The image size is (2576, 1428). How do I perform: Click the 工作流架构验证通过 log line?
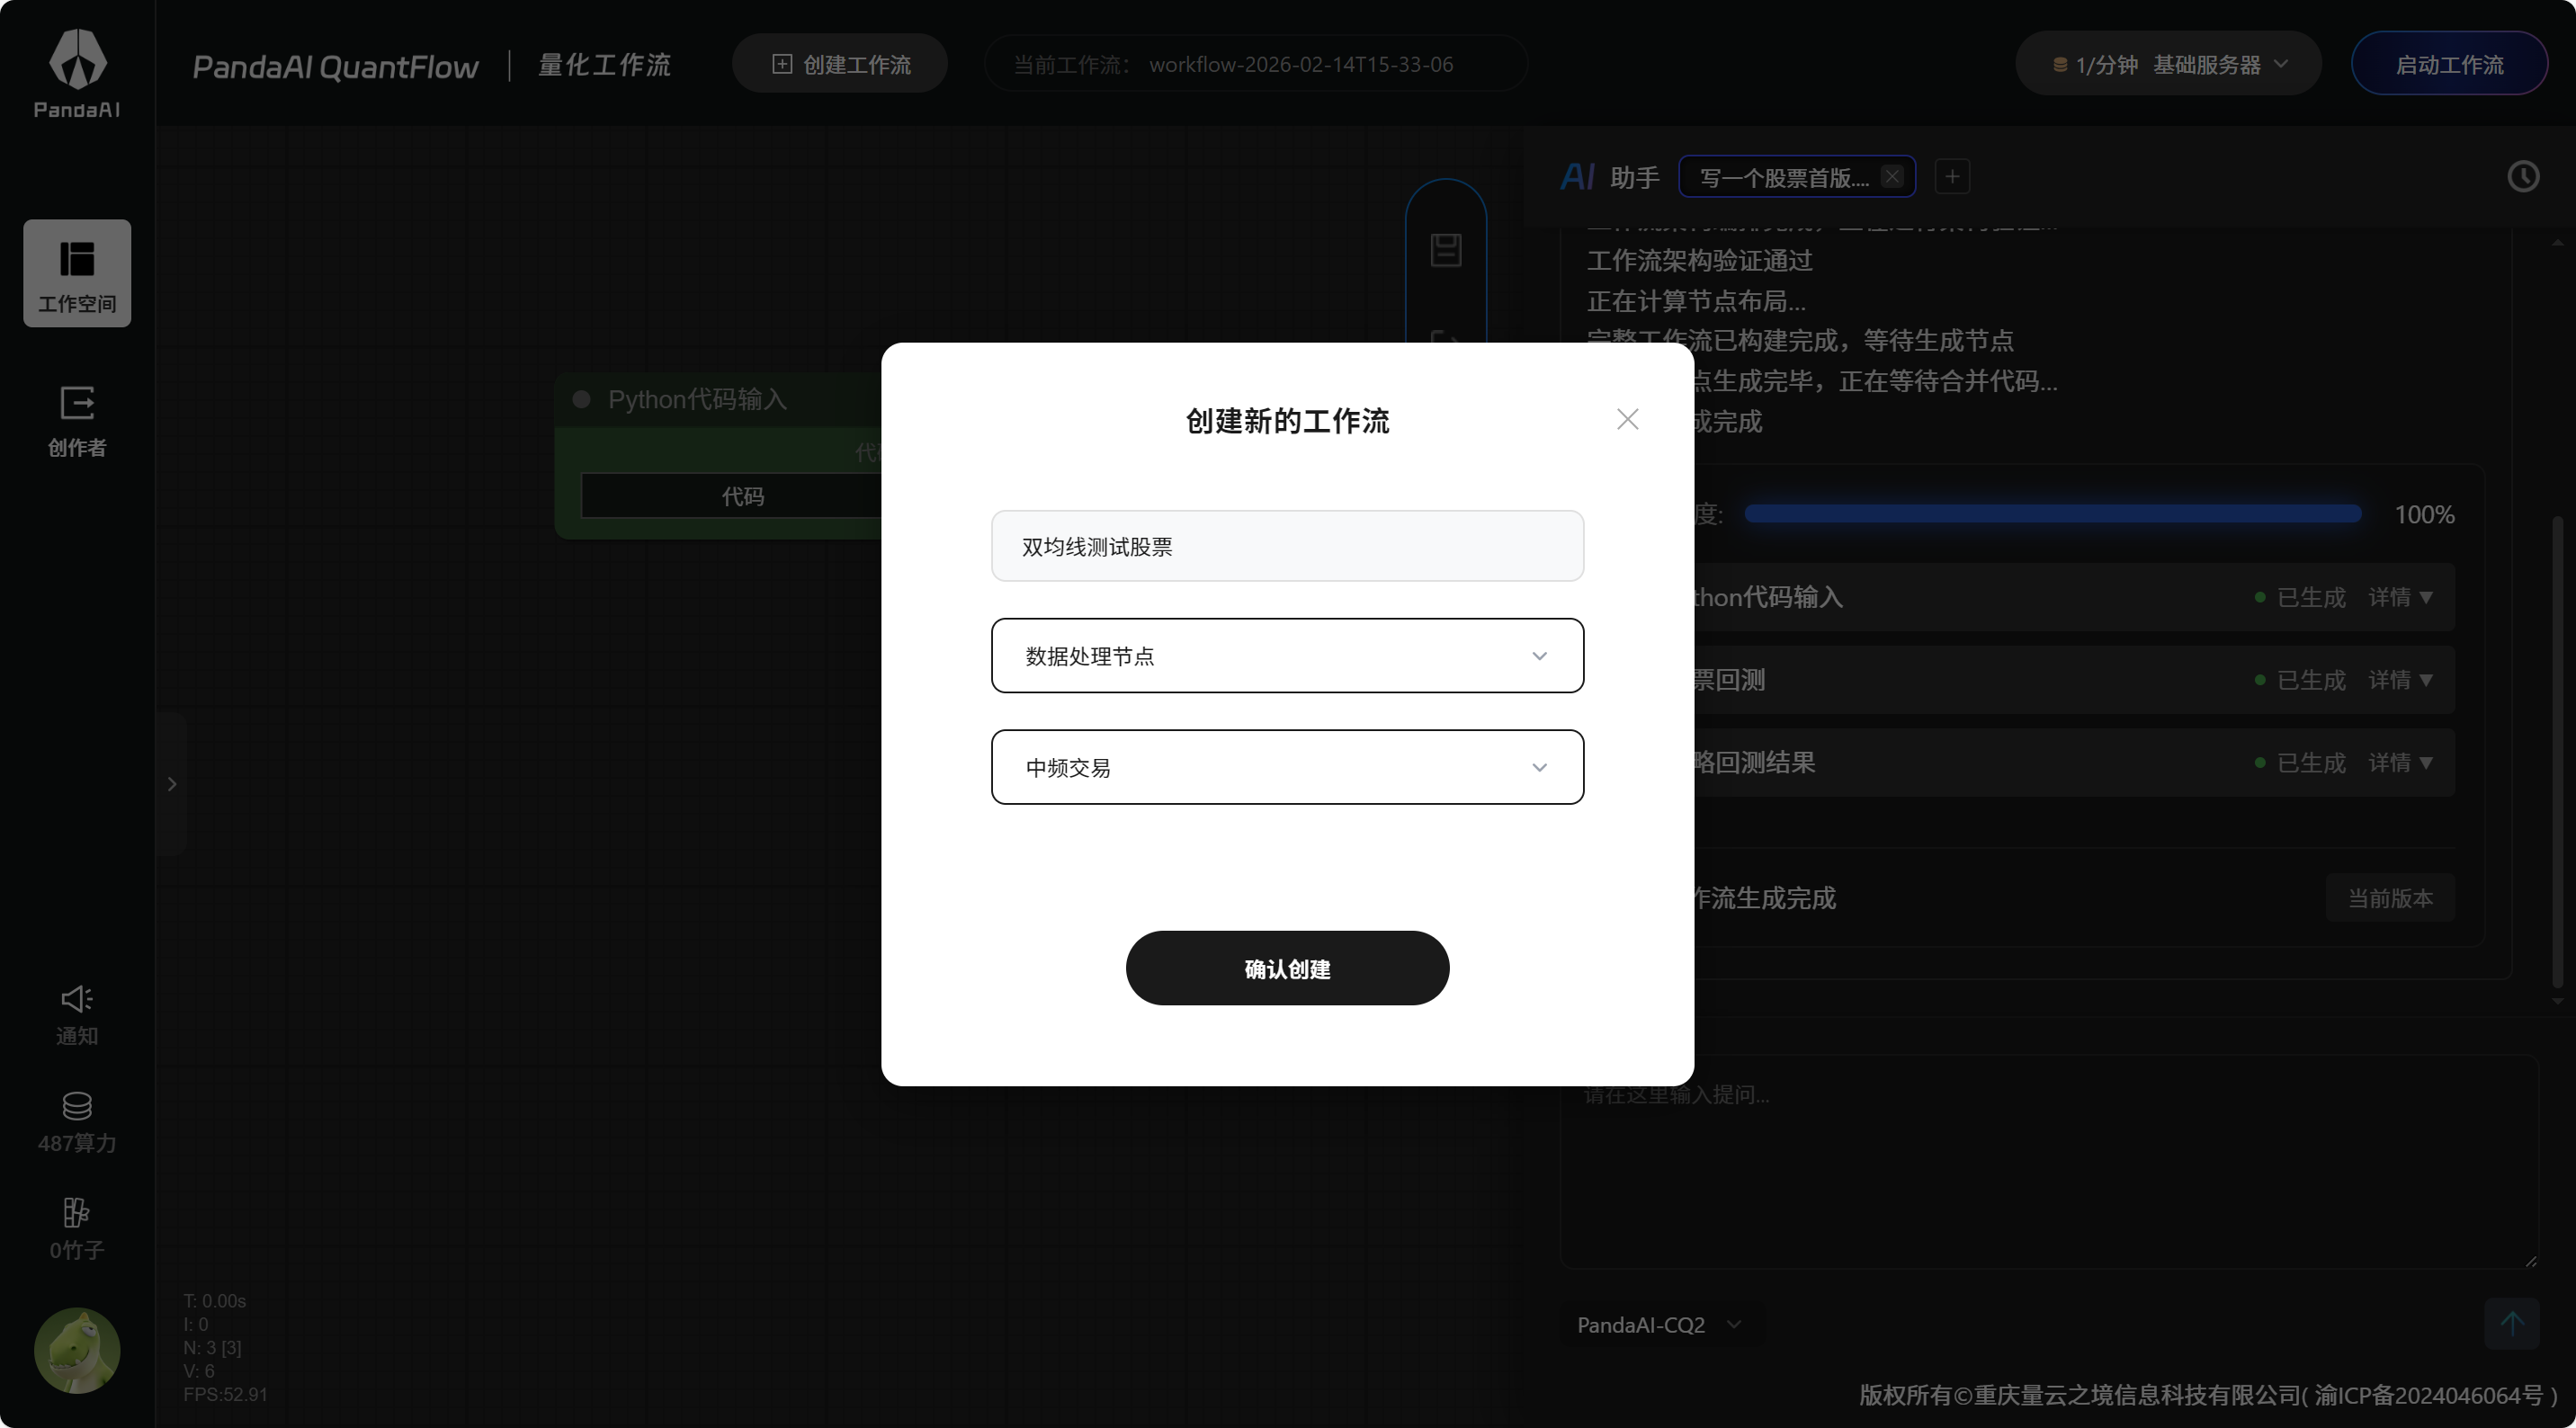pyautogui.click(x=1699, y=261)
